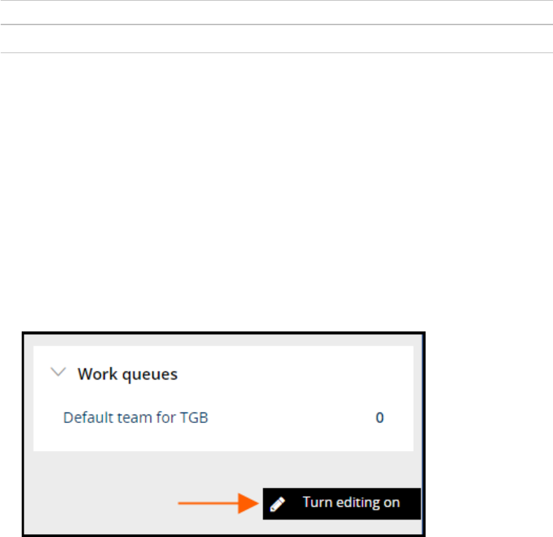Select the edit pencil glyph
553x537 pixels.
pyautogui.click(x=277, y=504)
